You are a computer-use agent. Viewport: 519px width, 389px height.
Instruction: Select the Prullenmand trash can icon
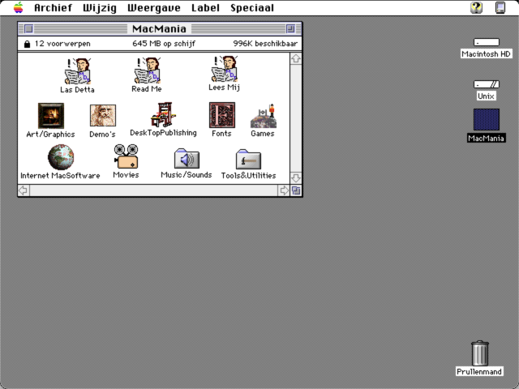[x=479, y=353]
